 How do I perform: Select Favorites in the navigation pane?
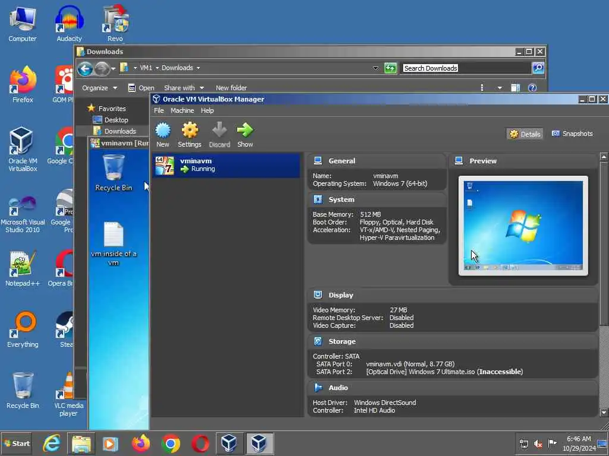point(106,109)
